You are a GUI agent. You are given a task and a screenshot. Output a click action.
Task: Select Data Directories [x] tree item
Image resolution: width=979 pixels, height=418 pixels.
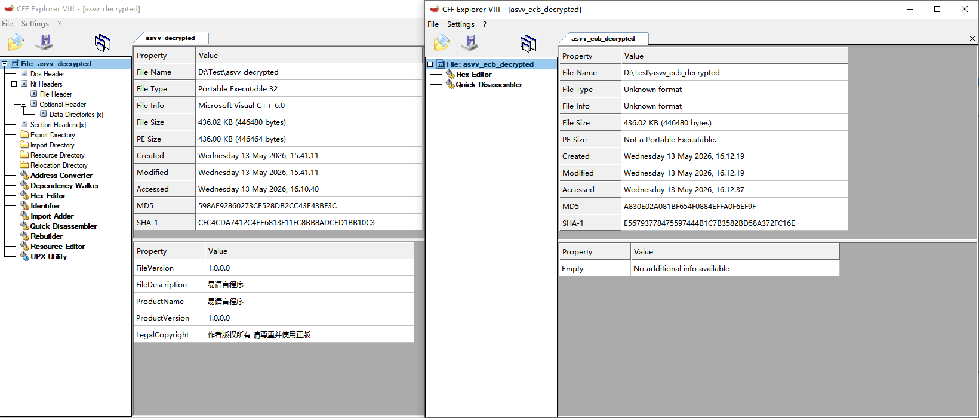point(76,115)
